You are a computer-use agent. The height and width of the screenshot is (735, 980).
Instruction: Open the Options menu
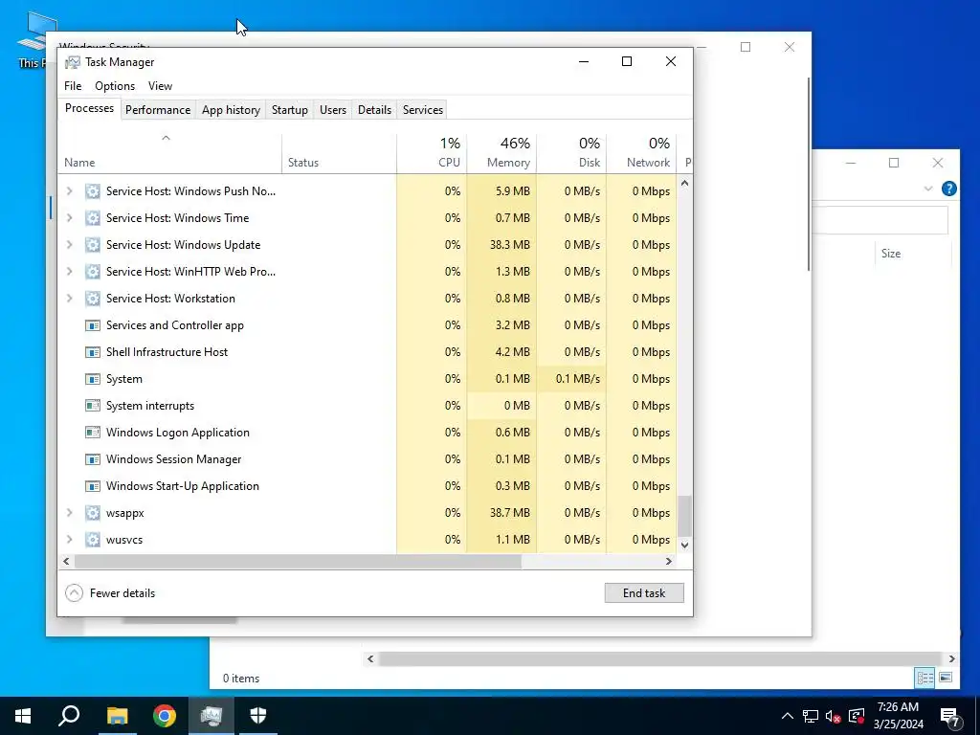(x=115, y=86)
